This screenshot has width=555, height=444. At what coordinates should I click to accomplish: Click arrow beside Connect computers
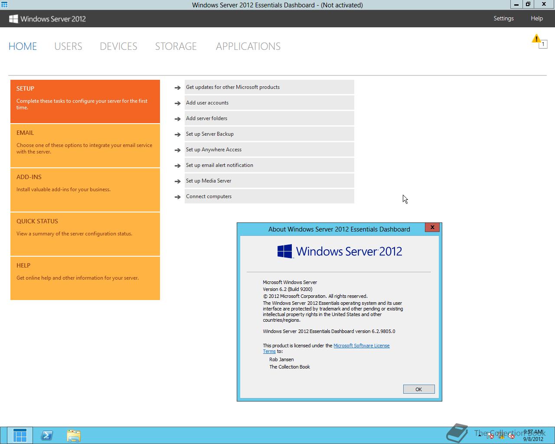tap(177, 197)
